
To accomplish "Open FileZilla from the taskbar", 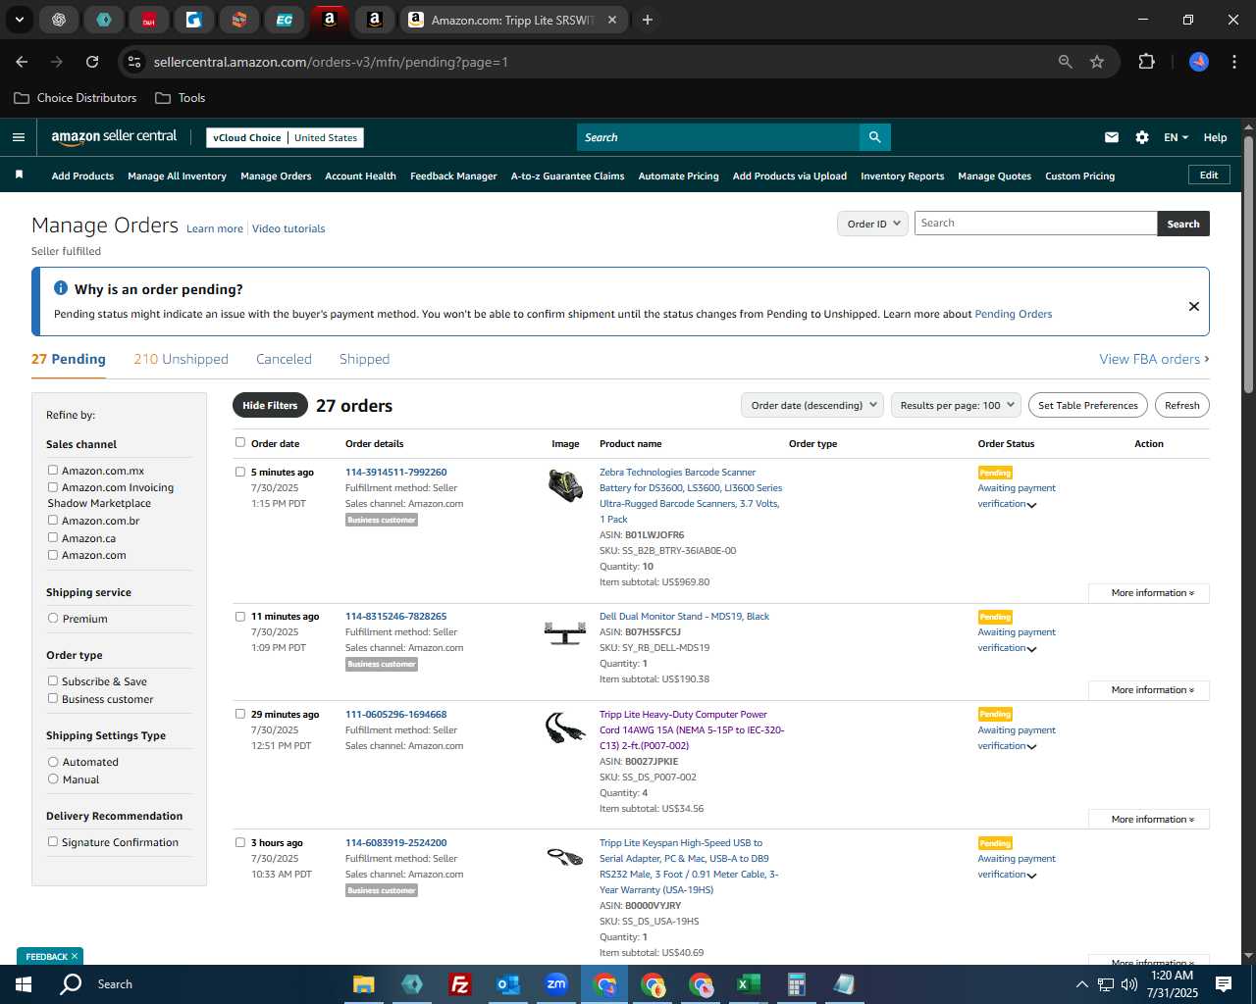I will coord(459,984).
